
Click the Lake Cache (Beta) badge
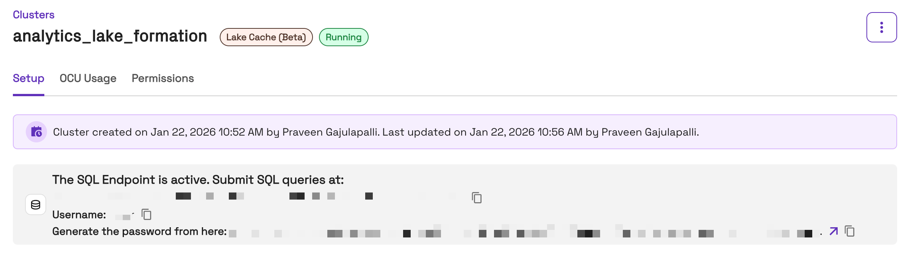pos(266,37)
